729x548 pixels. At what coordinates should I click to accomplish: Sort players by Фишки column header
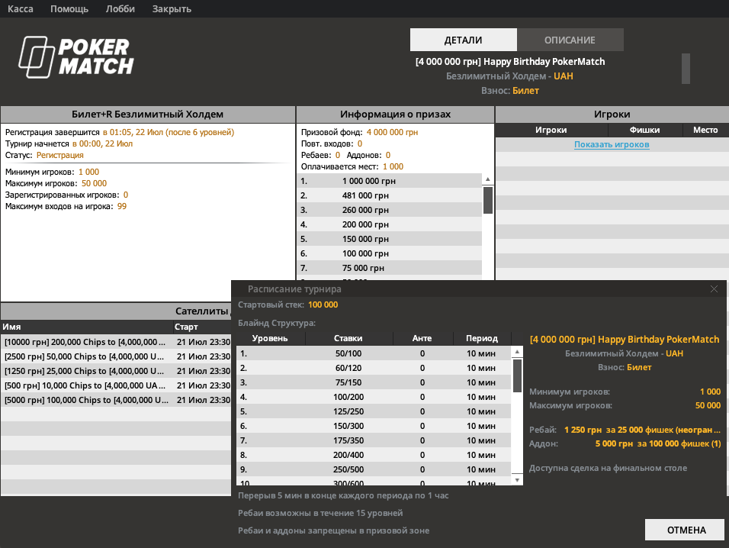pyautogui.click(x=644, y=130)
